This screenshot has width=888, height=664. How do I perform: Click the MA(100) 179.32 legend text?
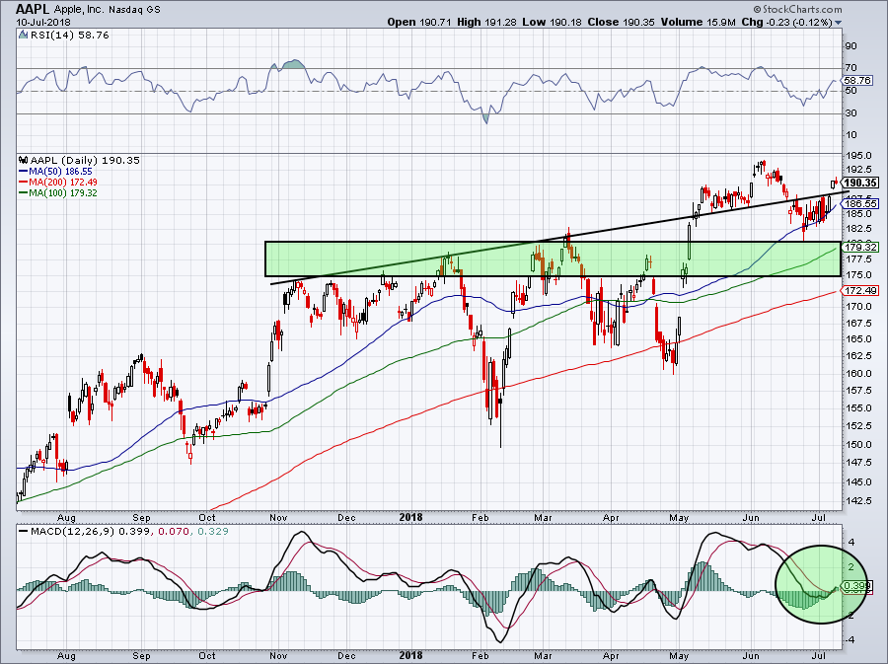63,193
